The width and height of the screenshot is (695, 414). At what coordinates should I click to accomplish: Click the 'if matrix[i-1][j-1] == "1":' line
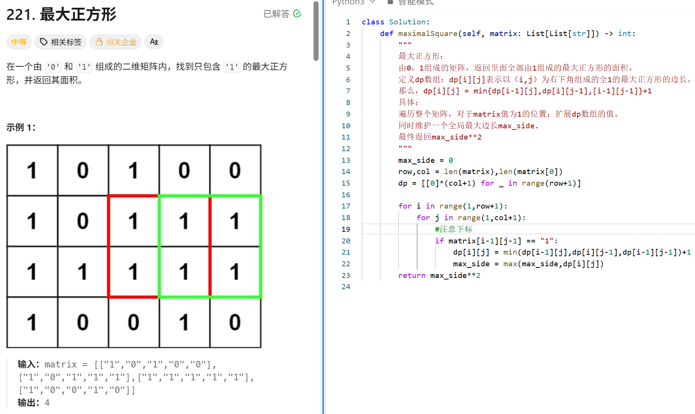pos(496,241)
